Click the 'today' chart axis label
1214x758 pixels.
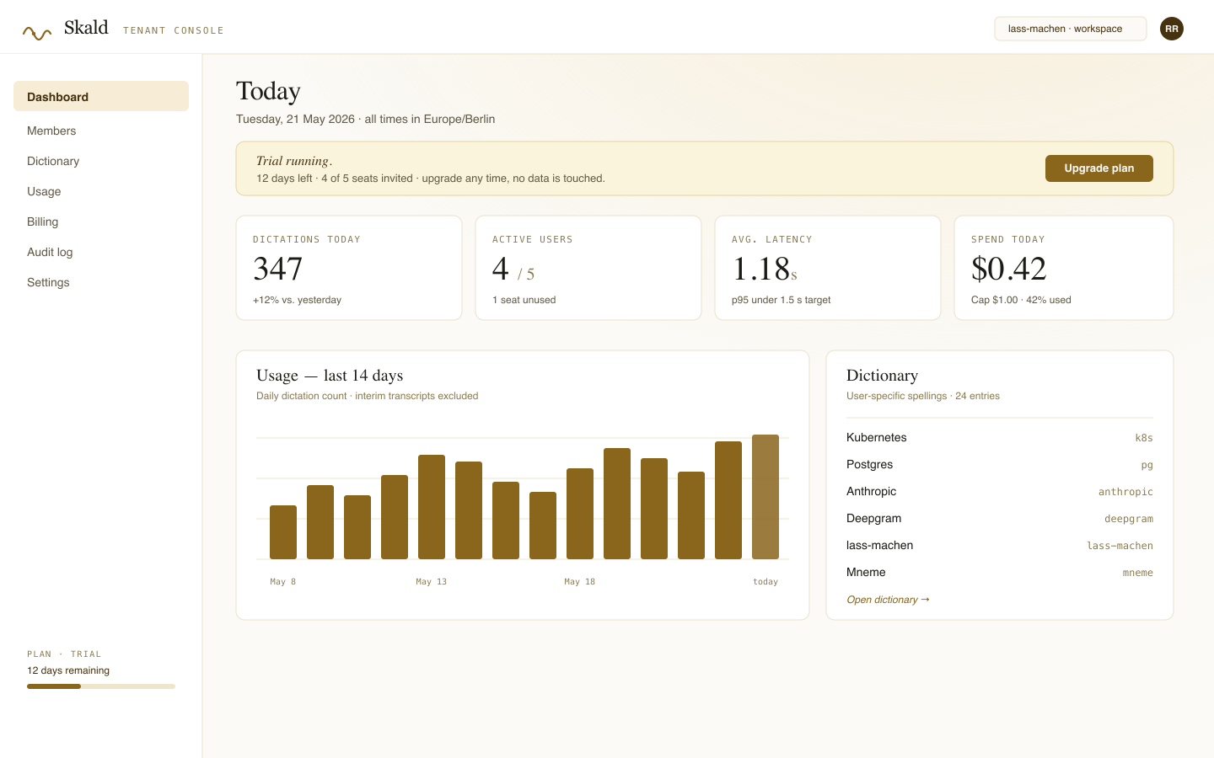(765, 582)
